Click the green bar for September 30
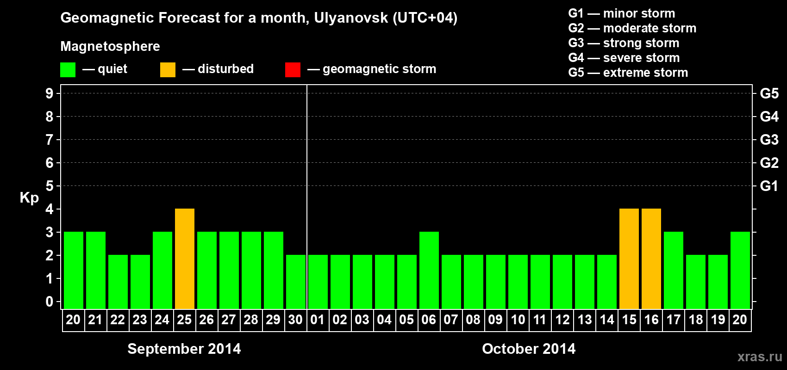787x370 pixels. (x=296, y=282)
